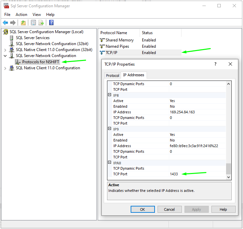Collapse the IP9 section
243x229 pixels.
point(109,129)
